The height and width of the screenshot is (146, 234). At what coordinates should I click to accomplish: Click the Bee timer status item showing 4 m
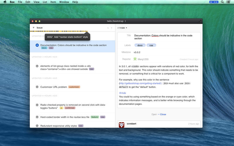coord(214,2)
